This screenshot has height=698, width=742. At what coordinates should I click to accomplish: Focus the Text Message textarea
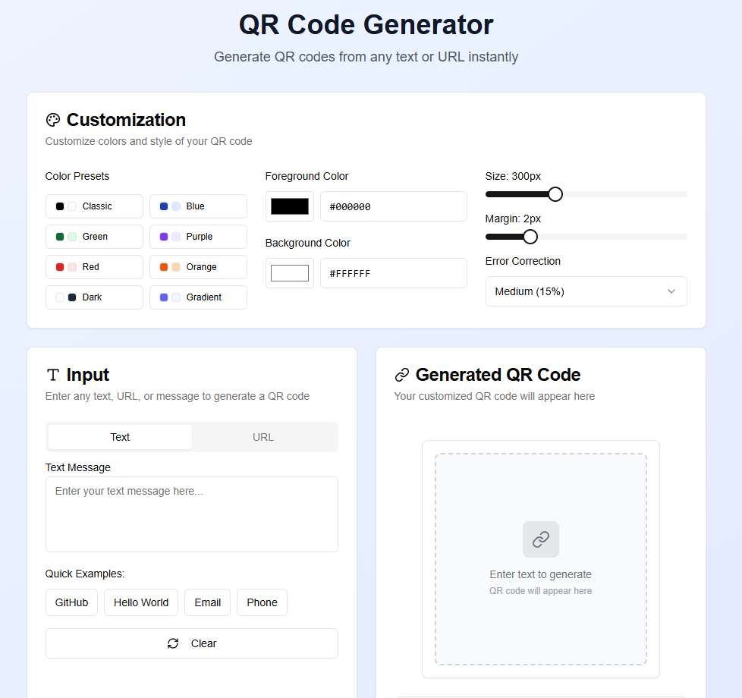192,514
